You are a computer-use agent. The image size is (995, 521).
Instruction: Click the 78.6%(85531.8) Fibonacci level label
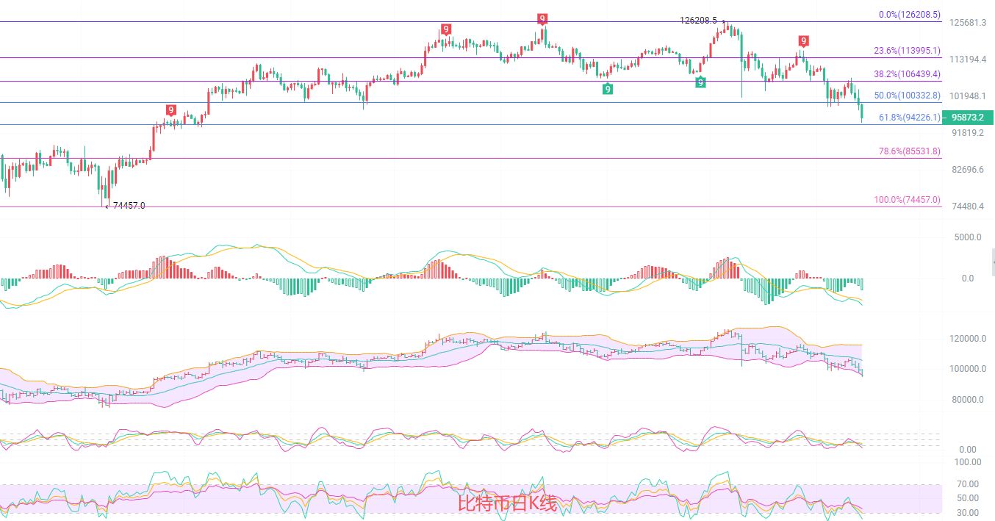(909, 151)
